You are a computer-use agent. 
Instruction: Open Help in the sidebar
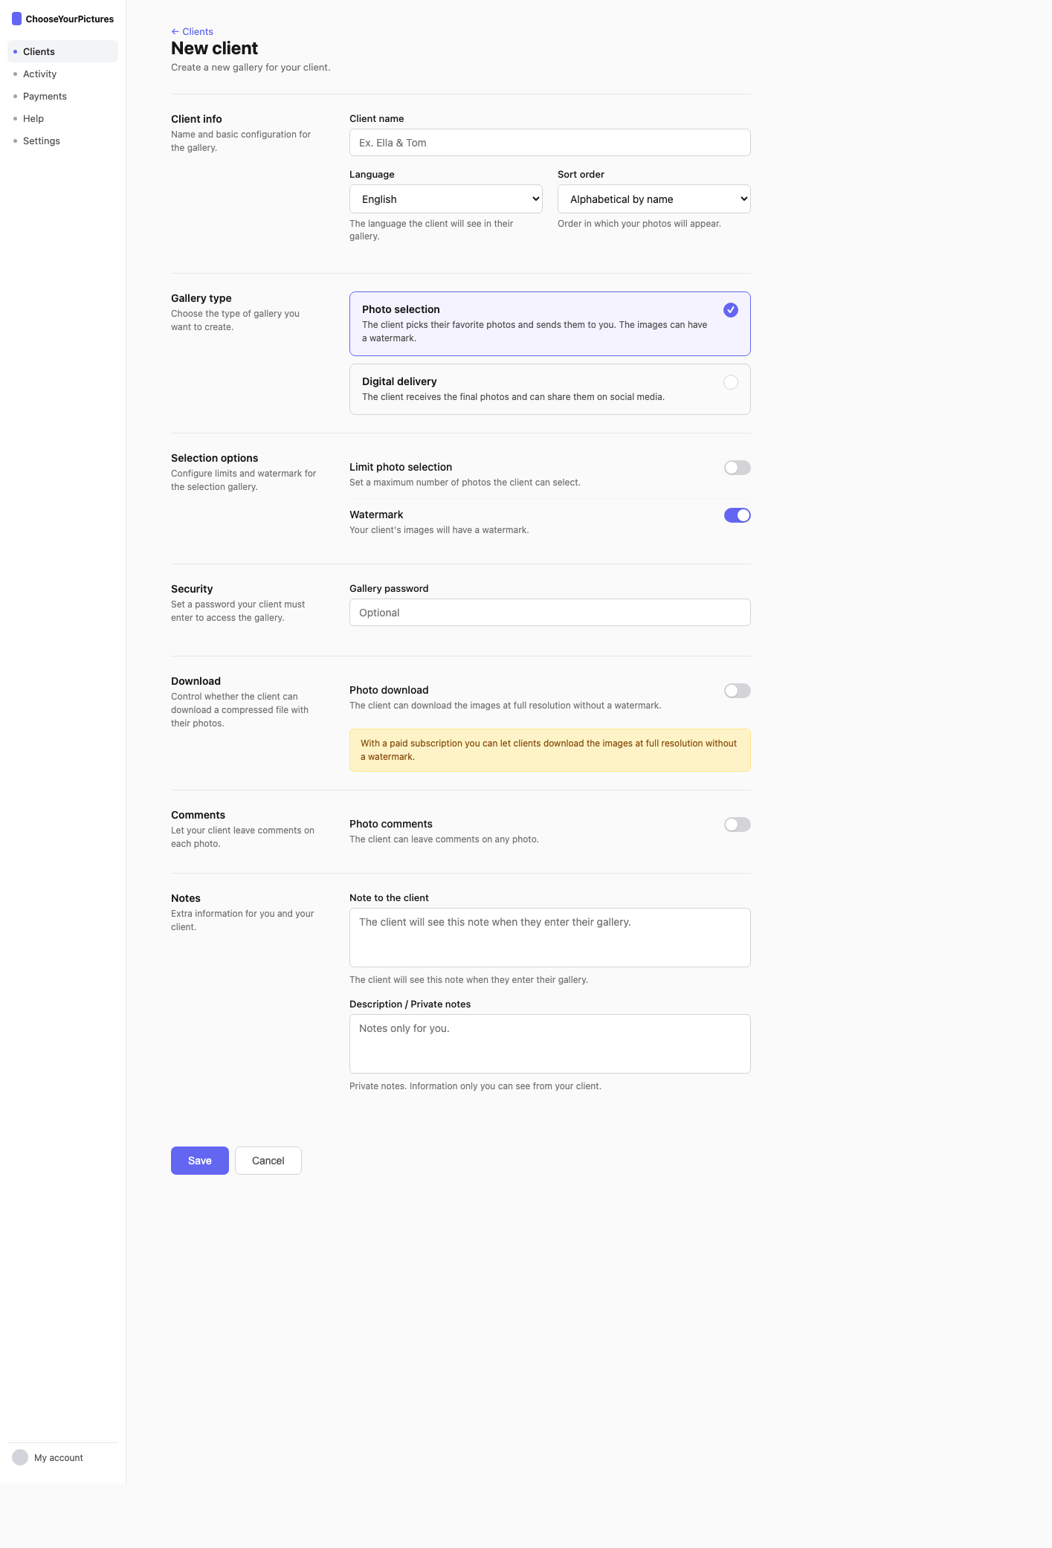click(x=62, y=118)
